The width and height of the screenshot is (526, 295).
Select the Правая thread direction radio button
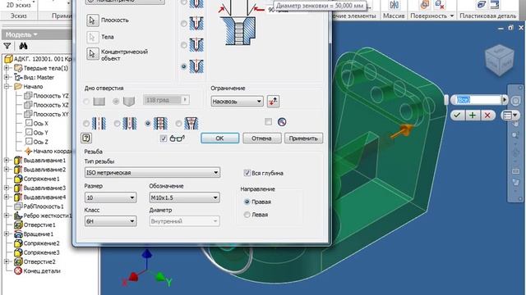pos(247,202)
